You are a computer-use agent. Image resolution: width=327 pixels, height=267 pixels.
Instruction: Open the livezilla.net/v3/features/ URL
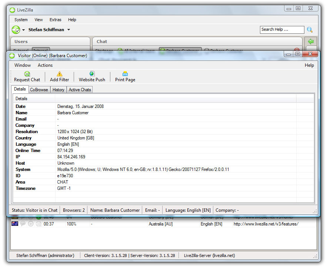tap(266, 224)
